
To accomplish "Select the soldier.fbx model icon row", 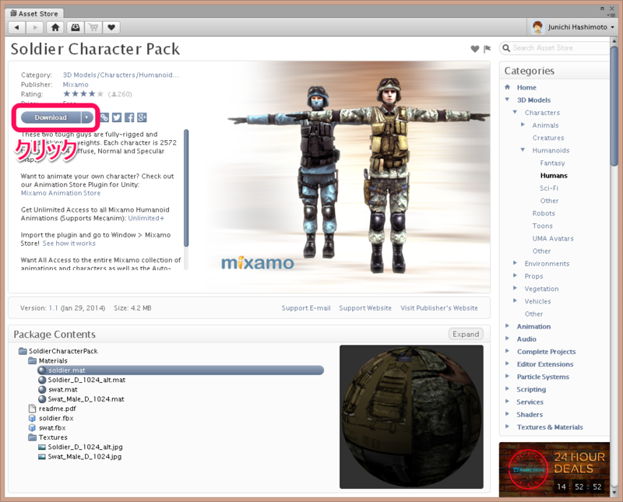I will pyautogui.click(x=51, y=418).
